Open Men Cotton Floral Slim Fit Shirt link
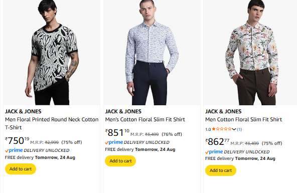 [244, 119]
